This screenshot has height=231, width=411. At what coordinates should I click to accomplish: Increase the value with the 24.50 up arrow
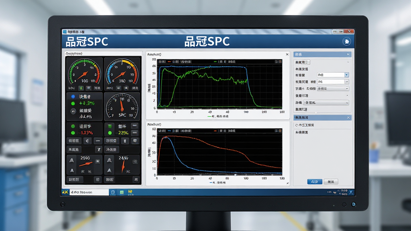[109, 160]
